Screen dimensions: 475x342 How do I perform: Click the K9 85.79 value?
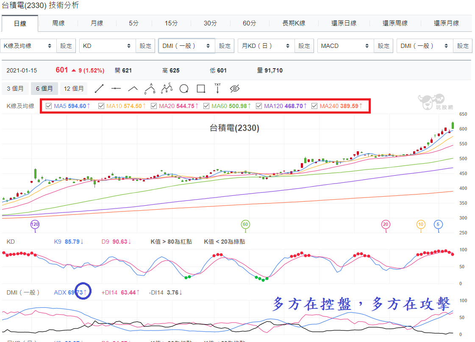[x=69, y=242]
